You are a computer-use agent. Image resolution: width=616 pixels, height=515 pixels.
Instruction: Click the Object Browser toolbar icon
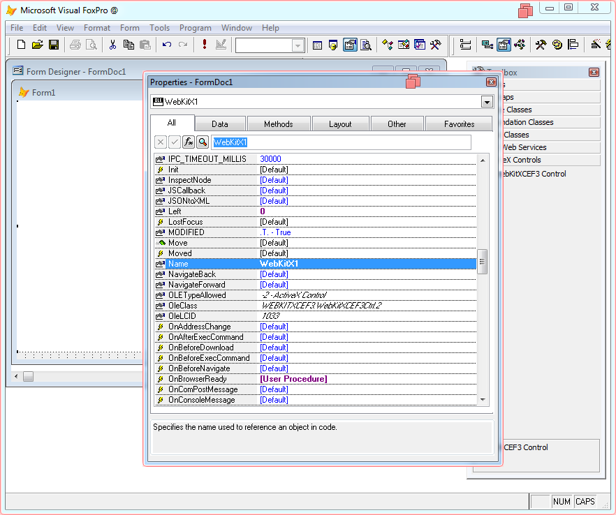404,45
